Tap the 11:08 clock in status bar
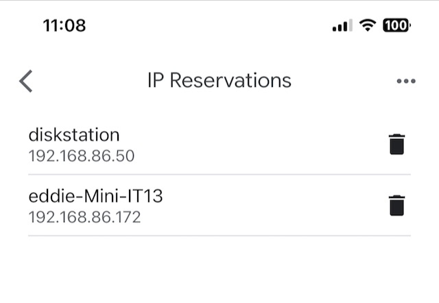The image size is (439, 303). [64, 26]
